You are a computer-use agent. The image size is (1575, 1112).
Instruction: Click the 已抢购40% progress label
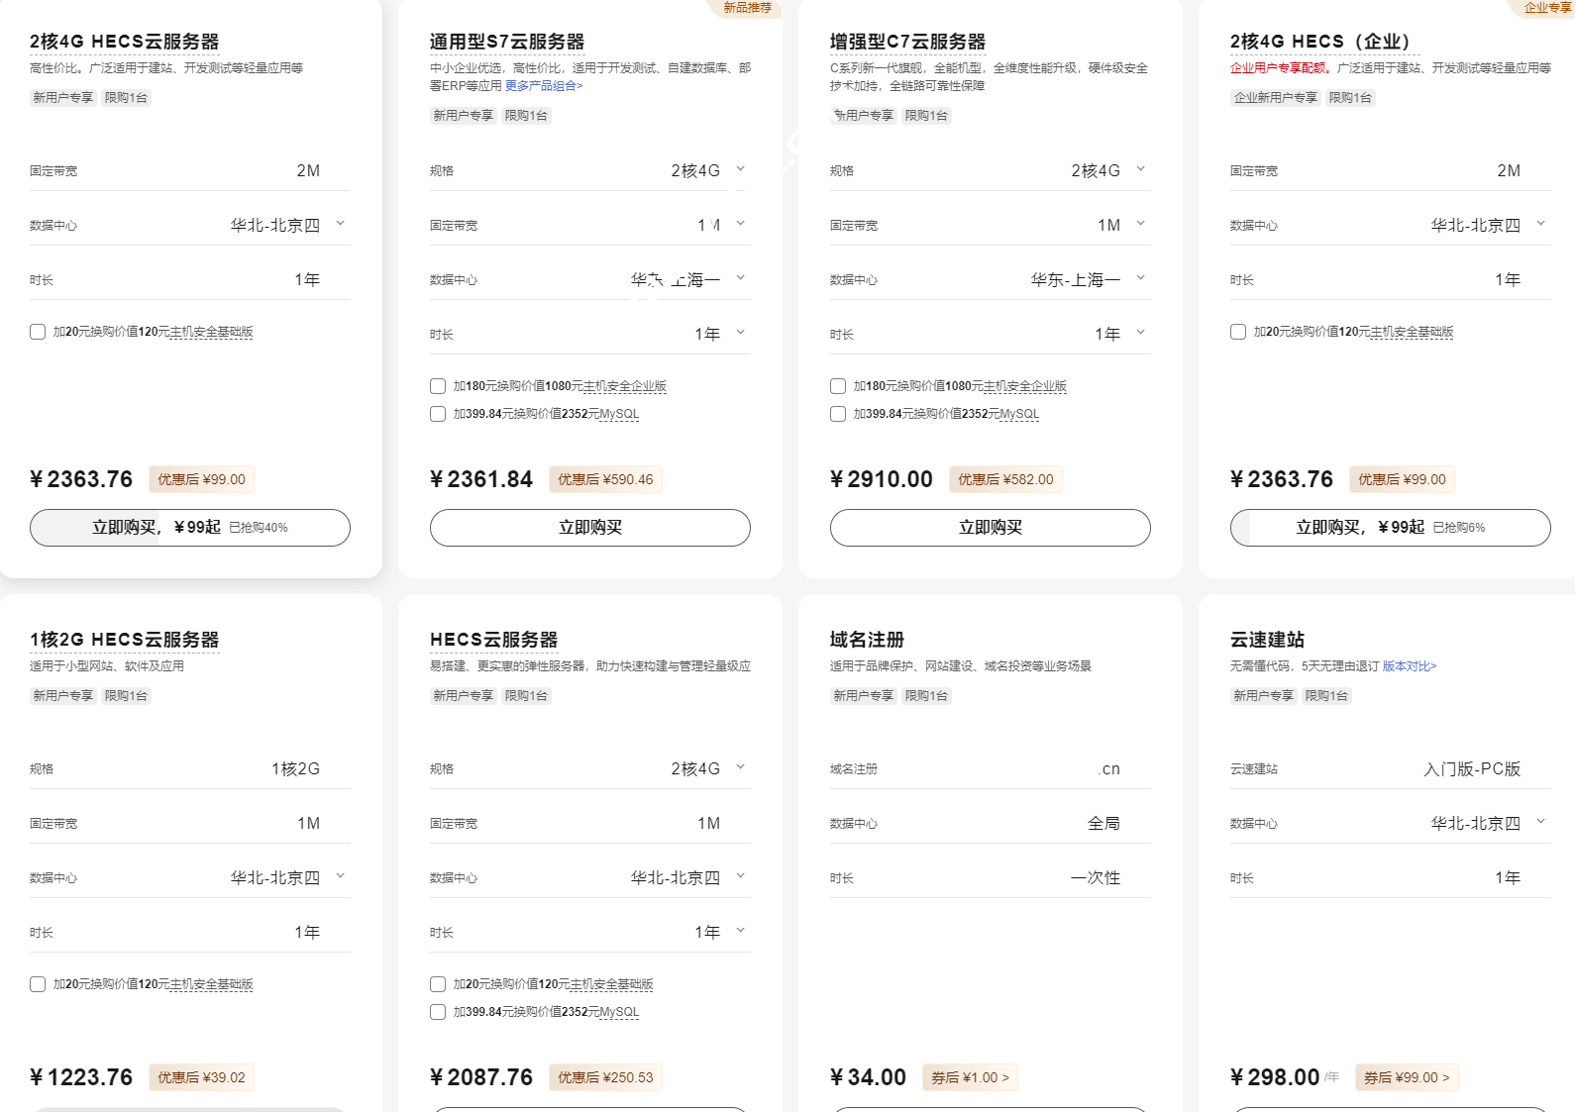point(259,528)
